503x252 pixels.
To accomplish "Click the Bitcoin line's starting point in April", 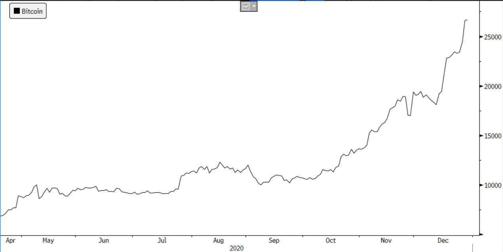I will tap(1, 216).
